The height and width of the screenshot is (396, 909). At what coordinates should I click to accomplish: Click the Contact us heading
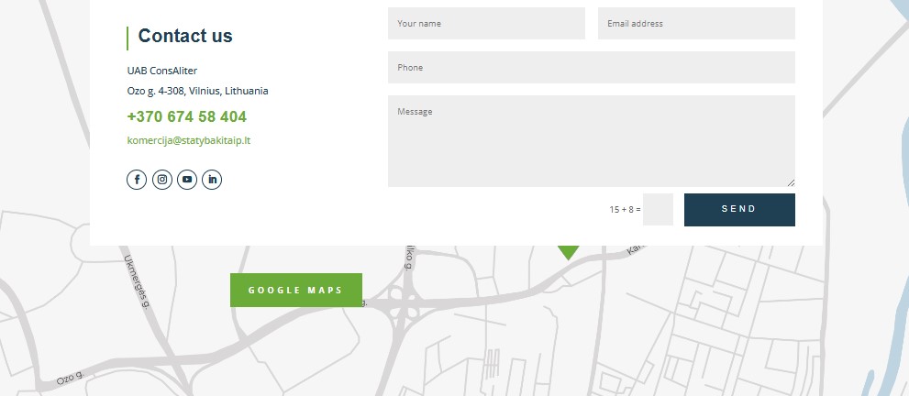click(185, 36)
